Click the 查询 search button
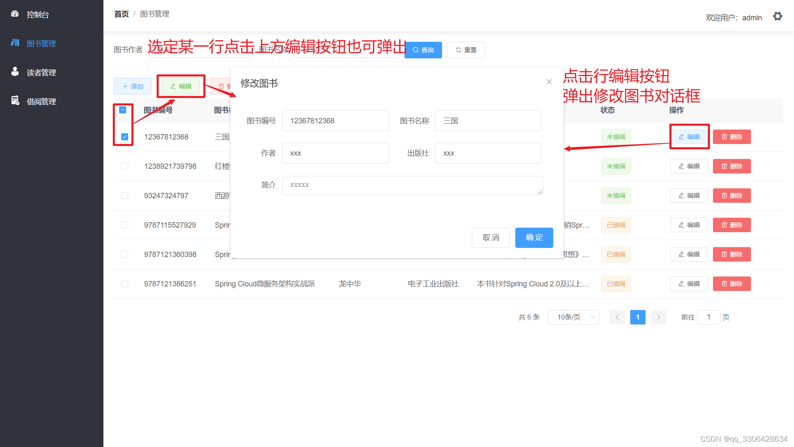The width and height of the screenshot is (794, 447). pyautogui.click(x=423, y=50)
